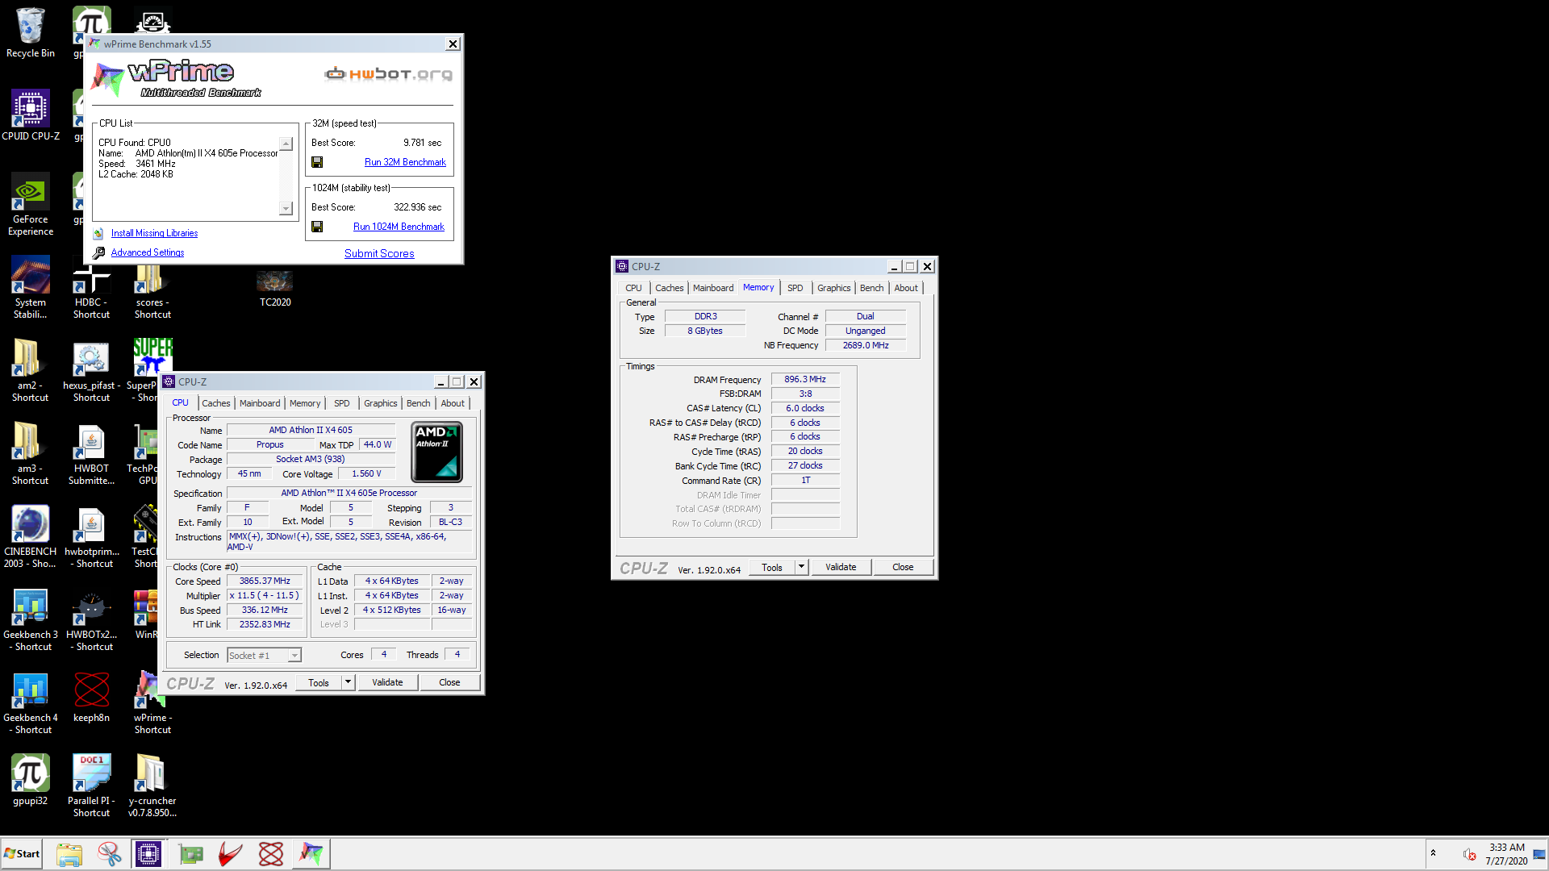Open Caches tab in right CPU-Z window
The image size is (1549, 871).
coord(669,288)
